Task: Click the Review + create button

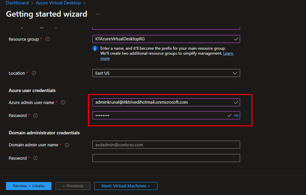Action: point(29,186)
